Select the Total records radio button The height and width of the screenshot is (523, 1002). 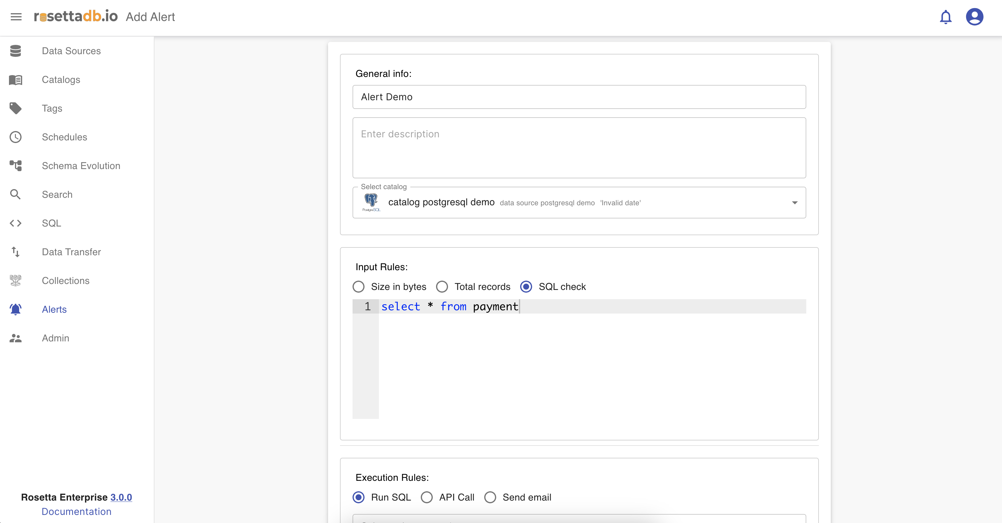(442, 287)
